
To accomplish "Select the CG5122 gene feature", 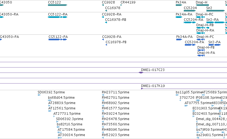I will (58, 5).
